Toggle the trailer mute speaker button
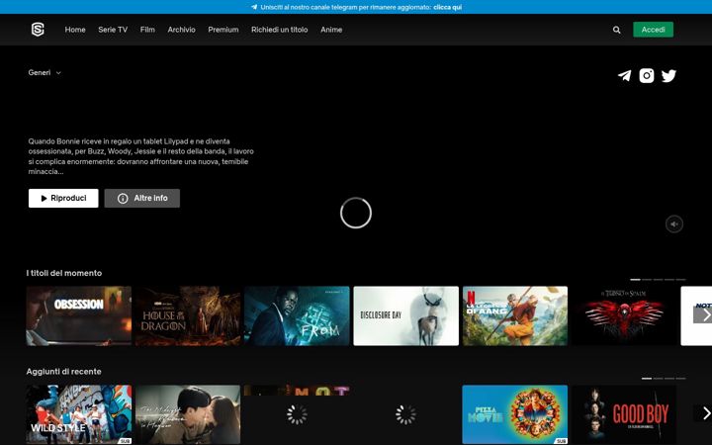This screenshot has width=712, height=445. (673, 223)
